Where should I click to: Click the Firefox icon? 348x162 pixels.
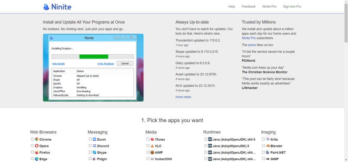click(x=37, y=152)
